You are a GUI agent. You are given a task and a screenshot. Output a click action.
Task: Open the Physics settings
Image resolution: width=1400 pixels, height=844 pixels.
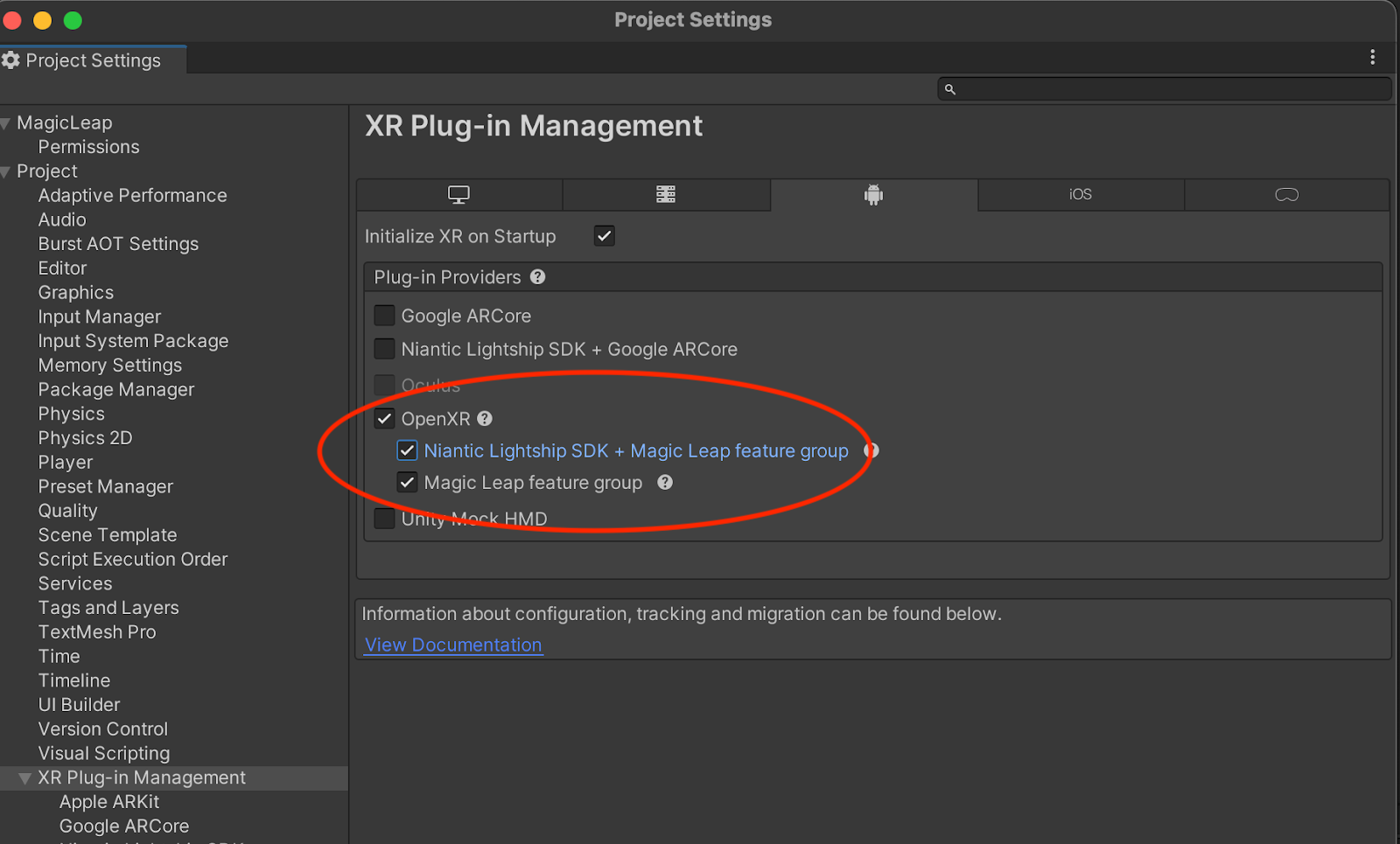(x=71, y=414)
